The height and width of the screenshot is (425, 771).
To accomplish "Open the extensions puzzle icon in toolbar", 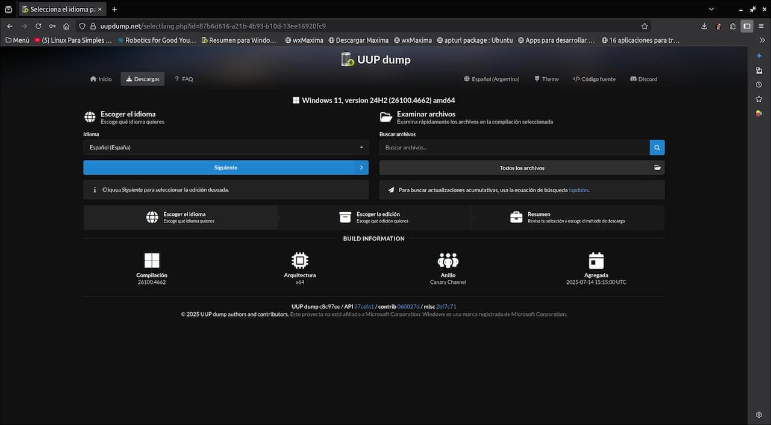I will click(732, 26).
